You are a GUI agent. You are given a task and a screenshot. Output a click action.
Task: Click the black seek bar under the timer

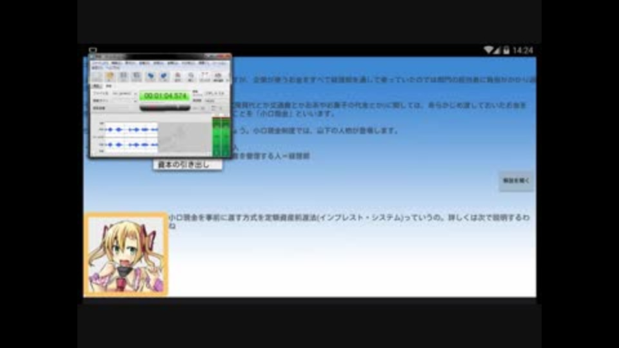(x=164, y=108)
